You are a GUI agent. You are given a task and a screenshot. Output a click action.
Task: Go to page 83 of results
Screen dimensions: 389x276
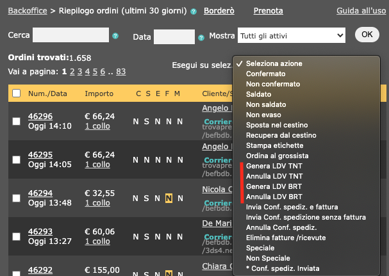tap(121, 71)
